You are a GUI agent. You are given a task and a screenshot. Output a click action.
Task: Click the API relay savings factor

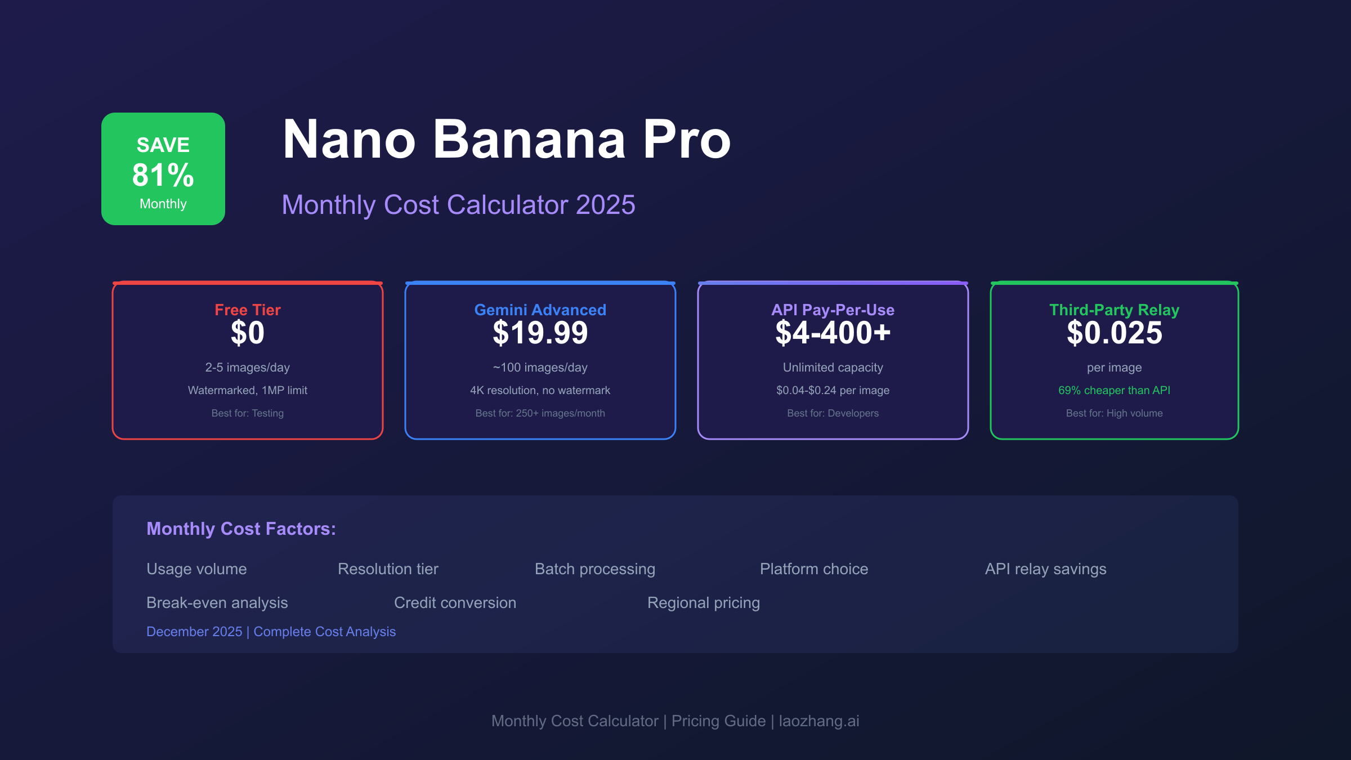(x=1045, y=569)
